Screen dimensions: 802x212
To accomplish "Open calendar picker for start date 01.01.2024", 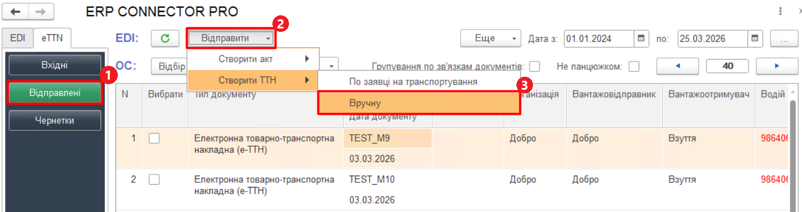I will click(x=640, y=39).
